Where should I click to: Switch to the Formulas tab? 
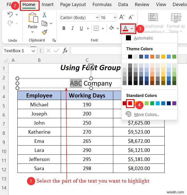pos(102,5)
